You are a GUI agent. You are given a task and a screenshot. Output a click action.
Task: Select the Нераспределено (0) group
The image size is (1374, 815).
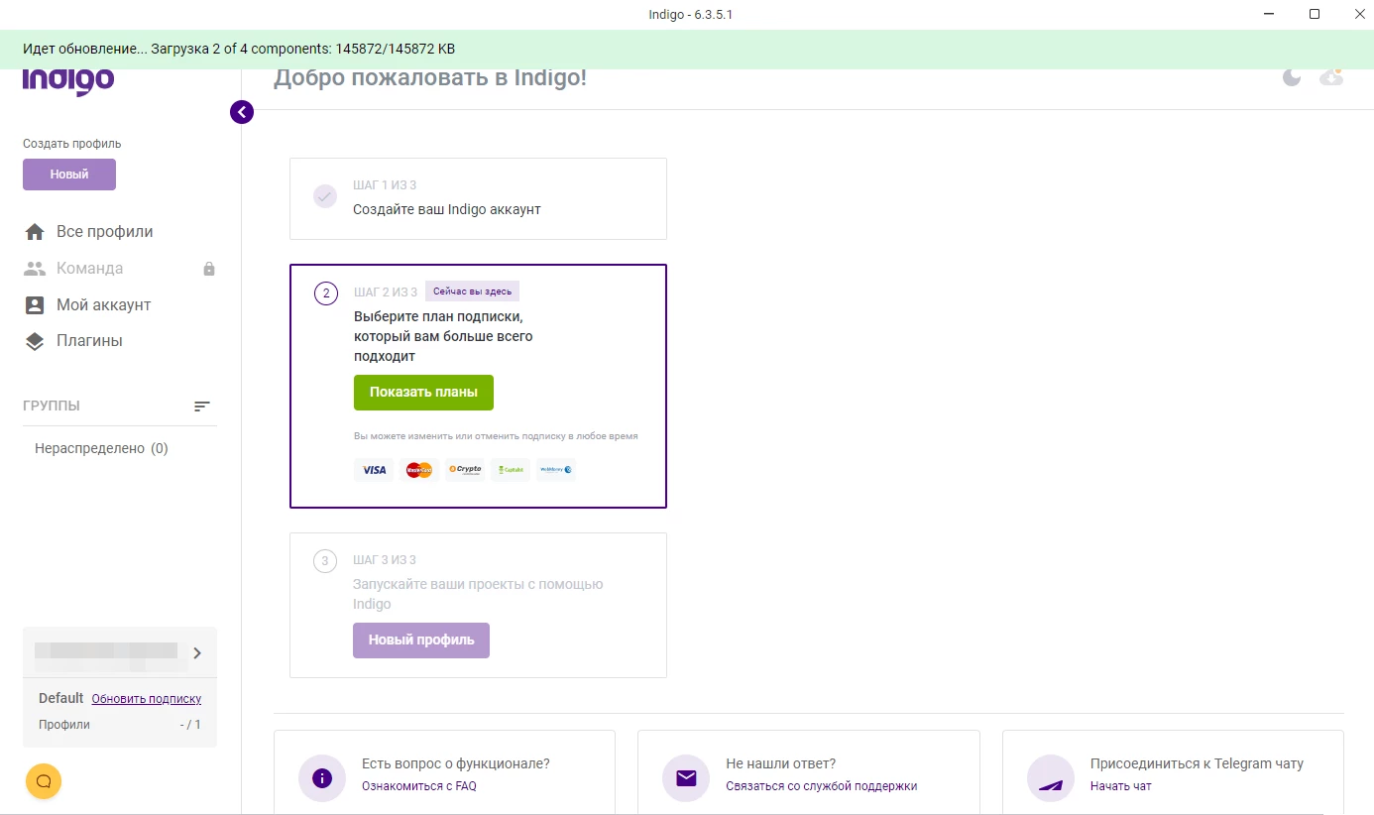click(x=101, y=448)
